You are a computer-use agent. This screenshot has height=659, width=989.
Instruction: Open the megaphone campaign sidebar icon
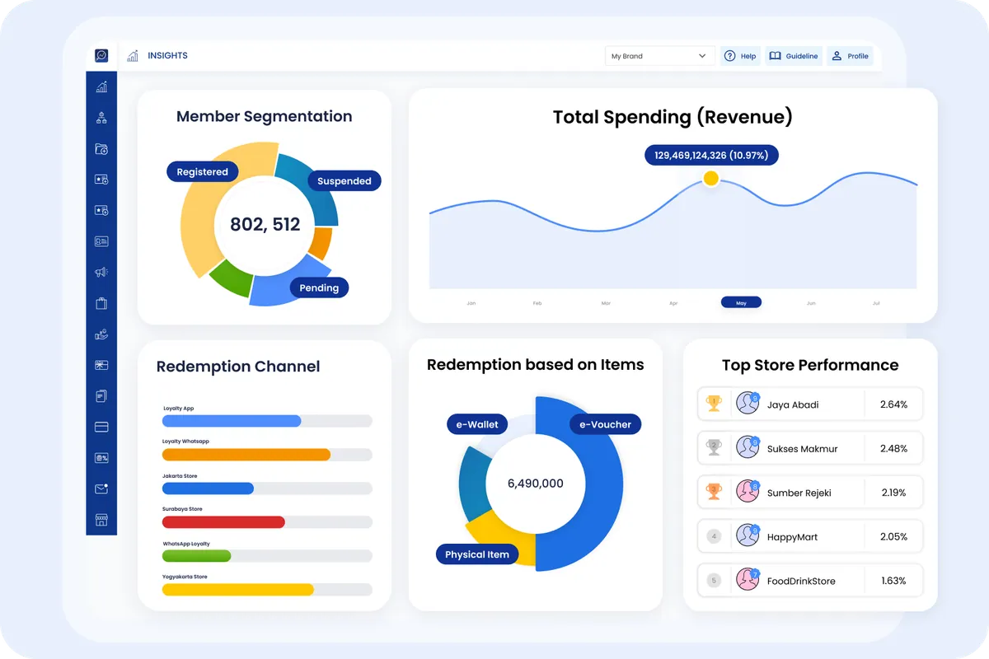click(x=101, y=272)
